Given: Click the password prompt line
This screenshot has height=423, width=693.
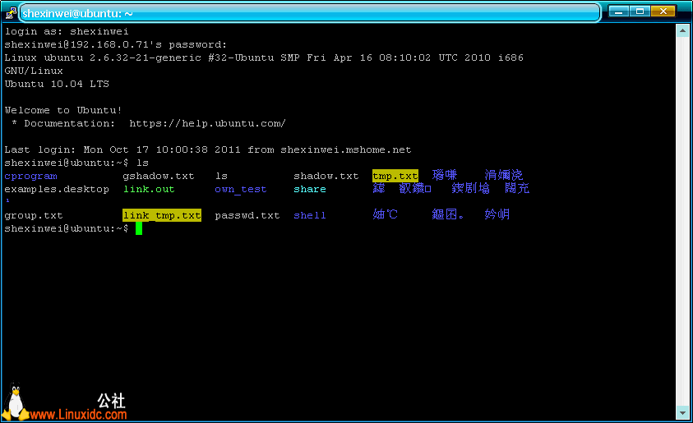Looking at the screenshot, I should click(115, 44).
